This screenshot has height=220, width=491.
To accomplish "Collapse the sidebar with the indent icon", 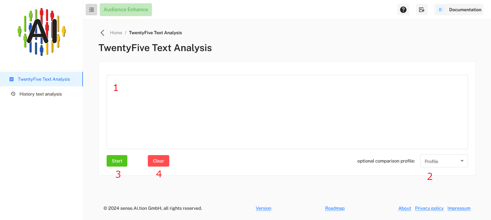I will pyautogui.click(x=91, y=9).
